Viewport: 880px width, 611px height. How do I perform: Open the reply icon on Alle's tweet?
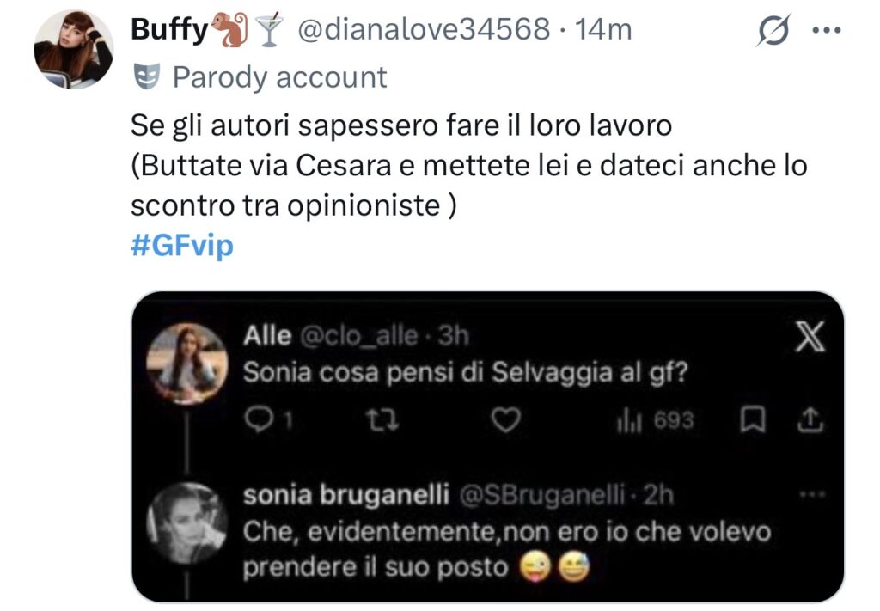point(259,418)
